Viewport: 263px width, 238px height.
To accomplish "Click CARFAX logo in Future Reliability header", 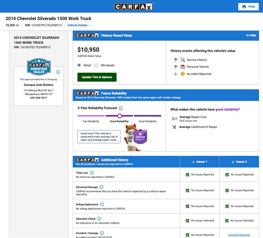I will (87, 93).
